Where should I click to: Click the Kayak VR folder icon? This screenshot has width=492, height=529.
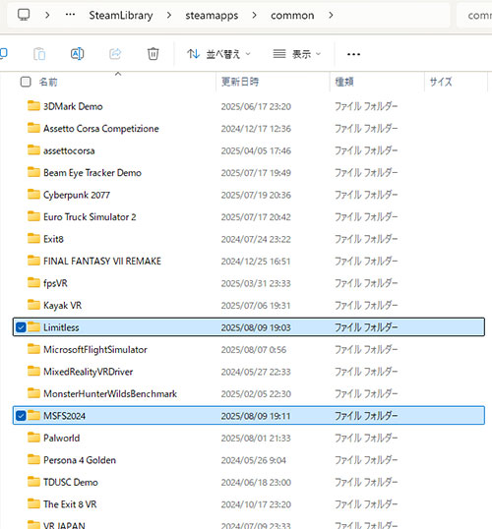click(33, 305)
